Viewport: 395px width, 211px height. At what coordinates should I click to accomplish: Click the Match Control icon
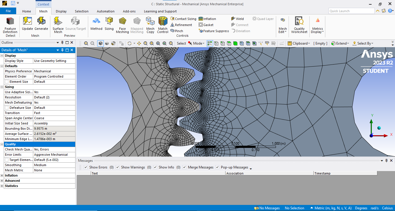coord(163,21)
